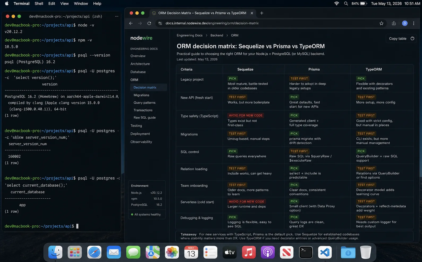Viewport: 422px width, 262px height.
Task: Click Wi-Fi icon in menu bar
Action: pos(337,3)
